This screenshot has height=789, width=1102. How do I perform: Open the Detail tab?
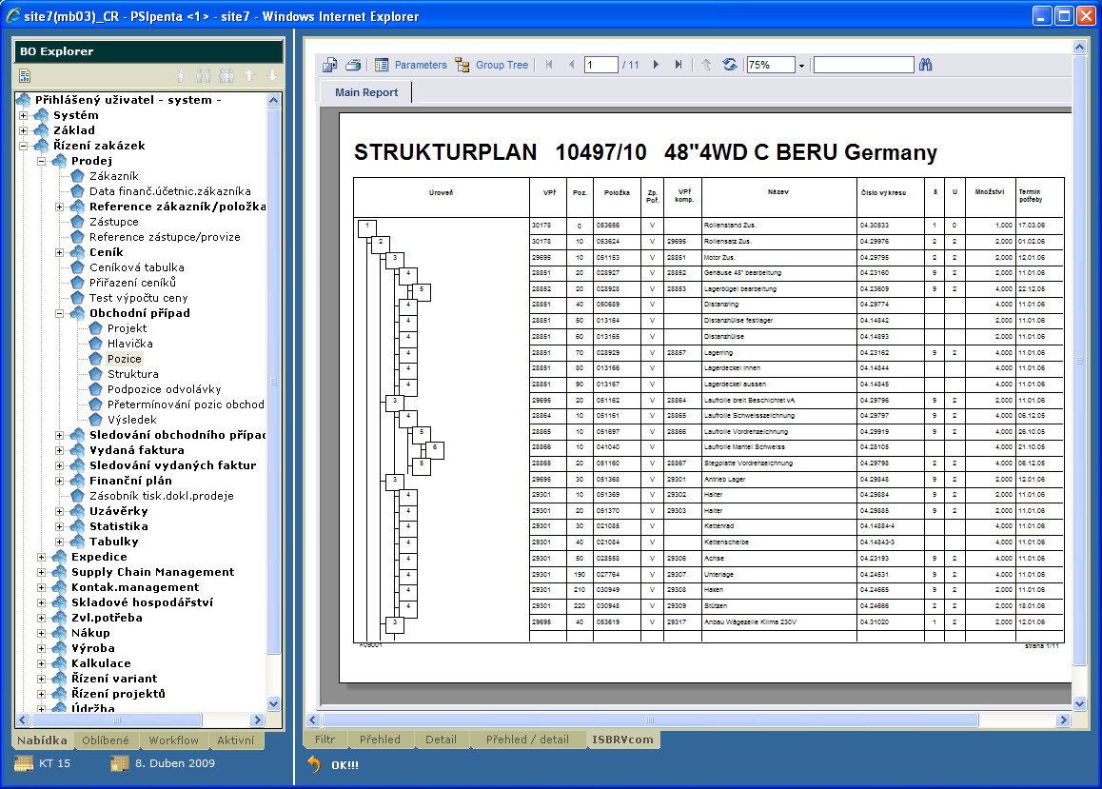441,740
